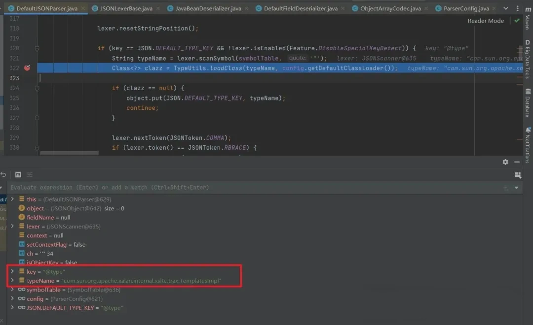
Task: Click the layout settings icon at right of debug toolbar
Action: (x=518, y=175)
